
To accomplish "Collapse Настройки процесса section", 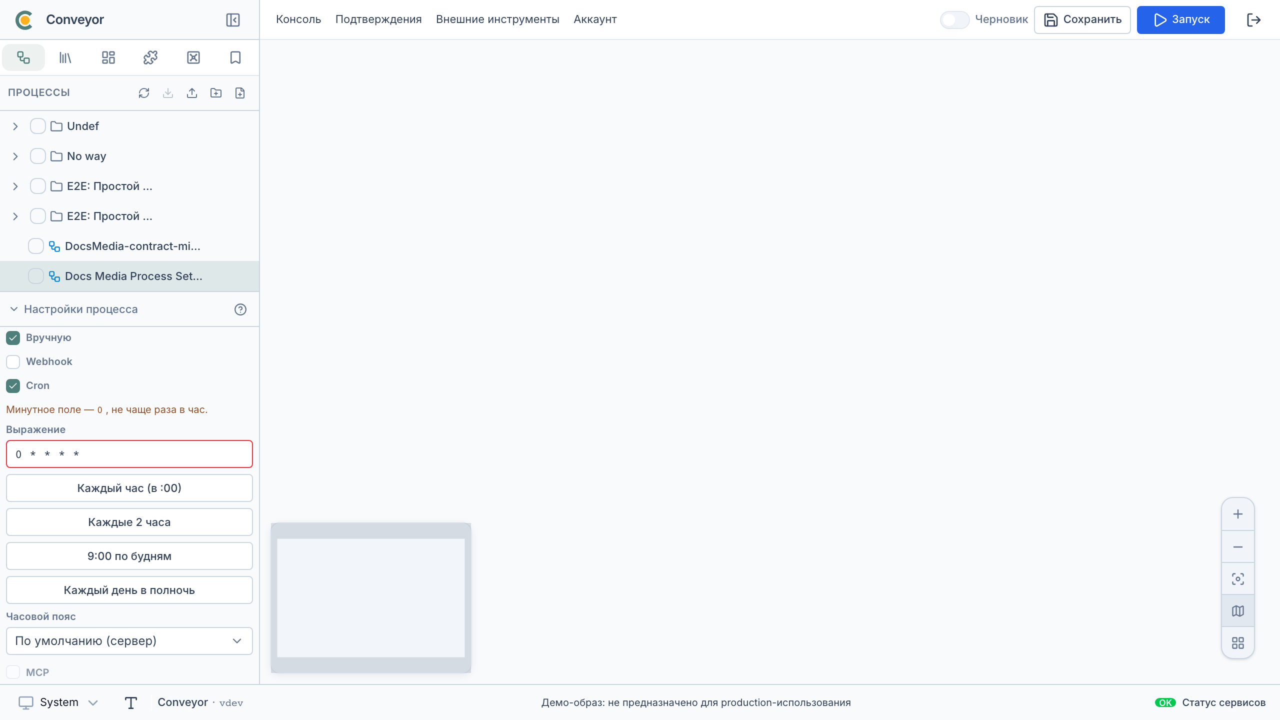I will pos(74,309).
